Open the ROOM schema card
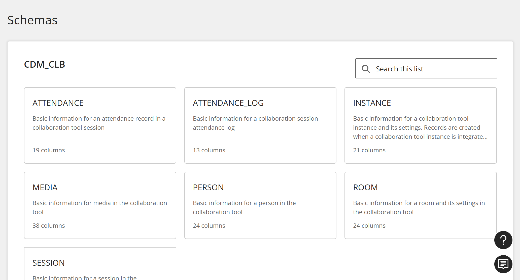This screenshot has width=520, height=280. [x=421, y=205]
